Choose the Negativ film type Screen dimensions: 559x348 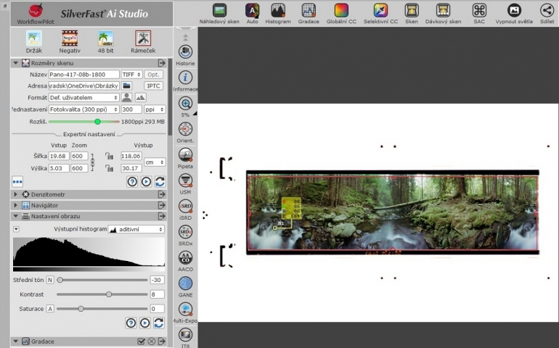[x=70, y=38]
